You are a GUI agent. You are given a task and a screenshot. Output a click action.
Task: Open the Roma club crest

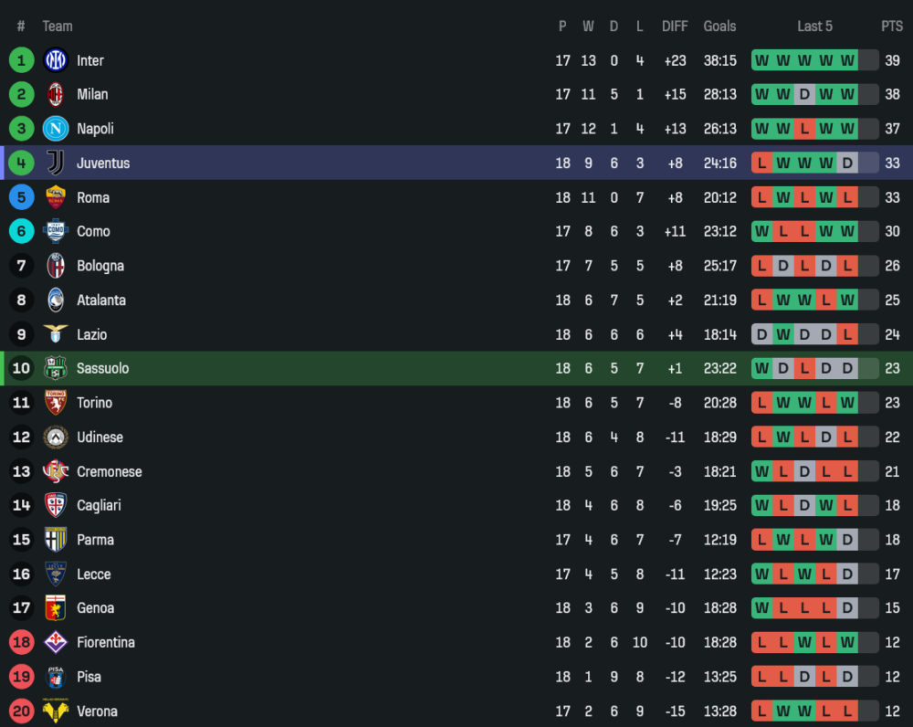tap(56, 197)
